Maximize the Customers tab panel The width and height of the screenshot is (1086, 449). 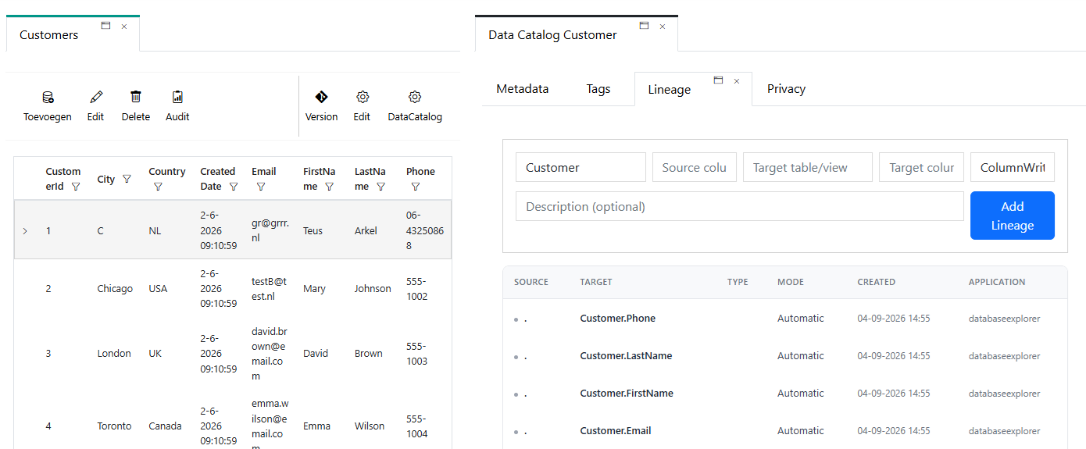click(105, 26)
